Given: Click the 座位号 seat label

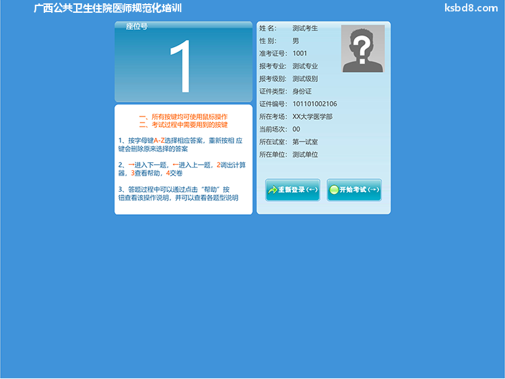Looking at the screenshot, I should click(x=137, y=26).
